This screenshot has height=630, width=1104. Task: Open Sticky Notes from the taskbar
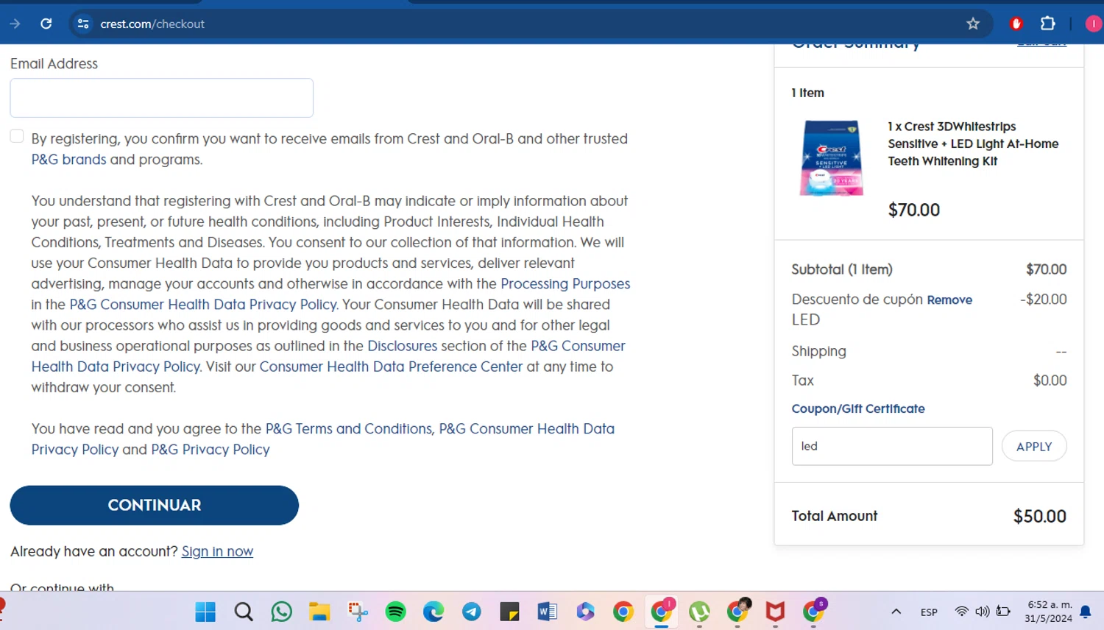pyautogui.click(x=509, y=612)
